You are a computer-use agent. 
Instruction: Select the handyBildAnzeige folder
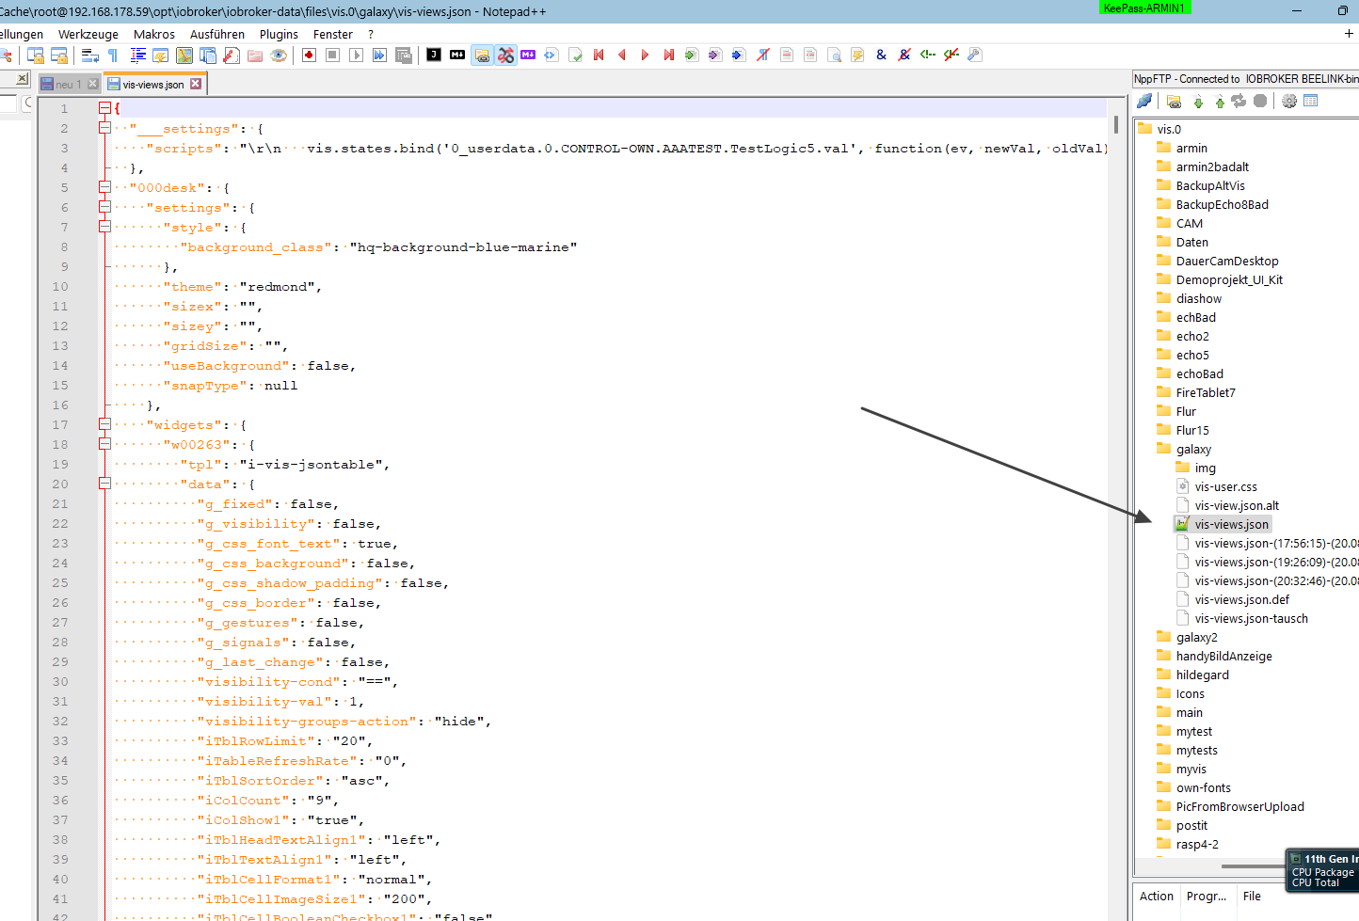tap(1223, 656)
